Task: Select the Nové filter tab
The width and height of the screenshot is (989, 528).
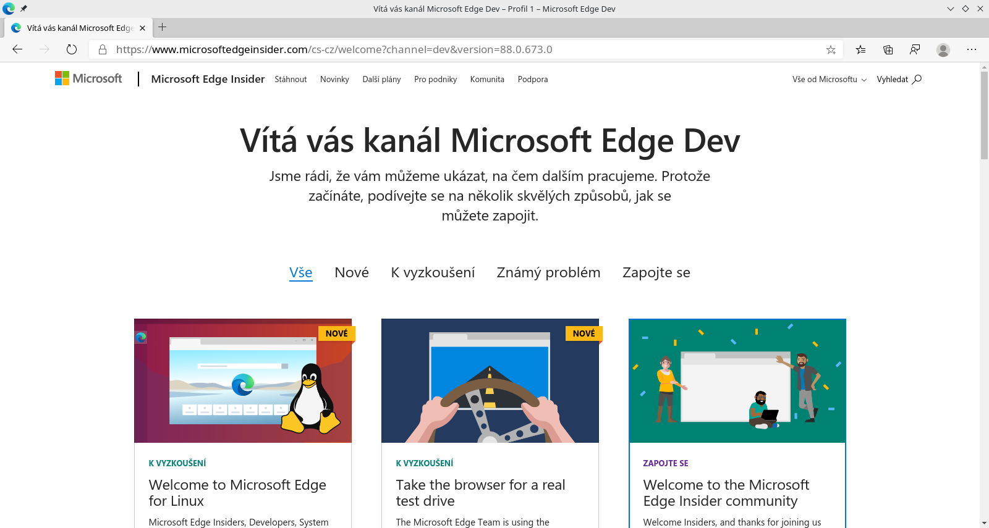Action: coord(351,272)
